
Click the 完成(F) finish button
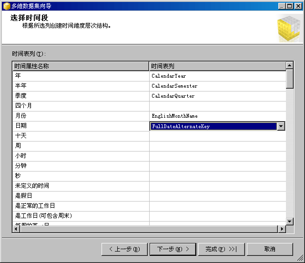[221, 249]
